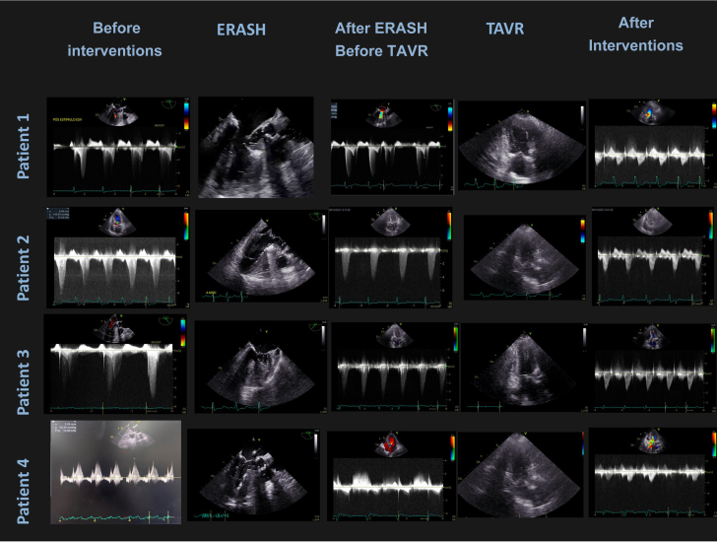Image resolution: width=717 pixels, height=542 pixels.
Task: Click the "Before interventions" column heading
Action: coord(115,39)
